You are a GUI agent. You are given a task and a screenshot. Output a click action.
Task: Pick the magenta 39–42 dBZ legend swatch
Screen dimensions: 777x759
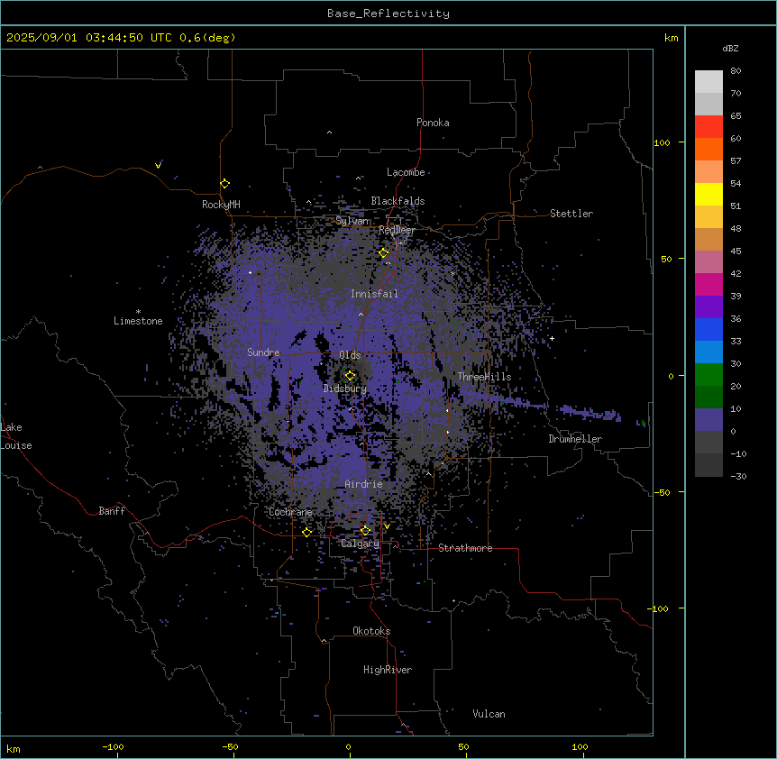(708, 284)
